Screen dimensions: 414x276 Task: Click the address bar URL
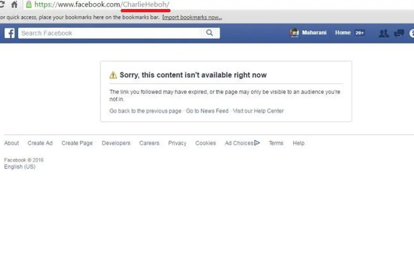pyautogui.click(x=102, y=5)
